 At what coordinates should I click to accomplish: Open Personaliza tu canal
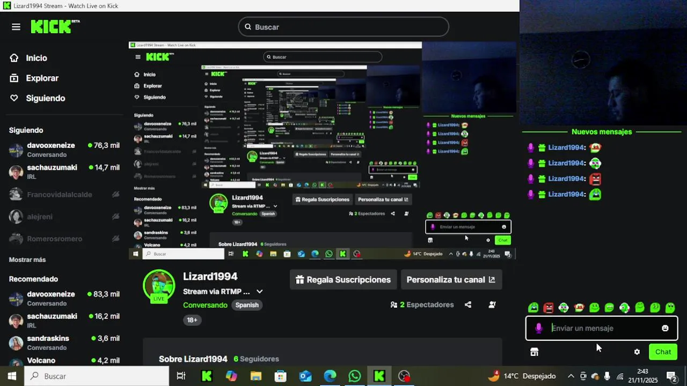click(x=451, y=280)
